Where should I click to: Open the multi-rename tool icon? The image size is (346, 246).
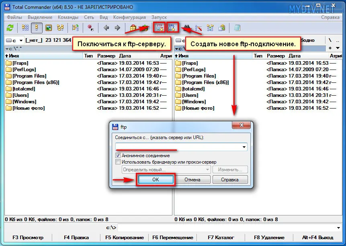tap(198, 28)
